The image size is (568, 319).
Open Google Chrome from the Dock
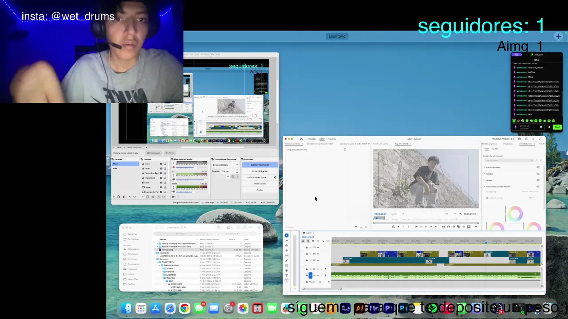click(185, 308)
